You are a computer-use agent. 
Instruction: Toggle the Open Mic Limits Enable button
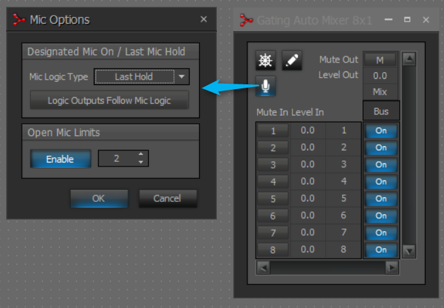point(60,159)
